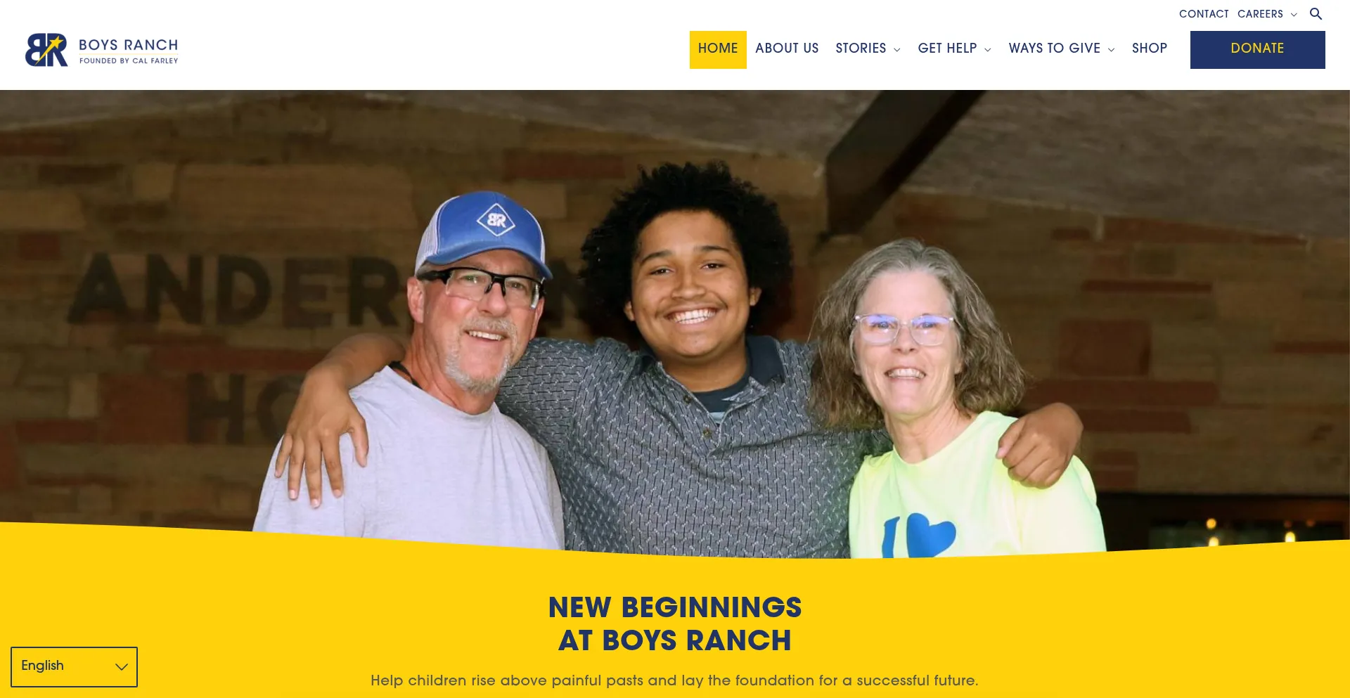Expand the Ways to Give chevron
The image size is (1350, 698).
1111,50
